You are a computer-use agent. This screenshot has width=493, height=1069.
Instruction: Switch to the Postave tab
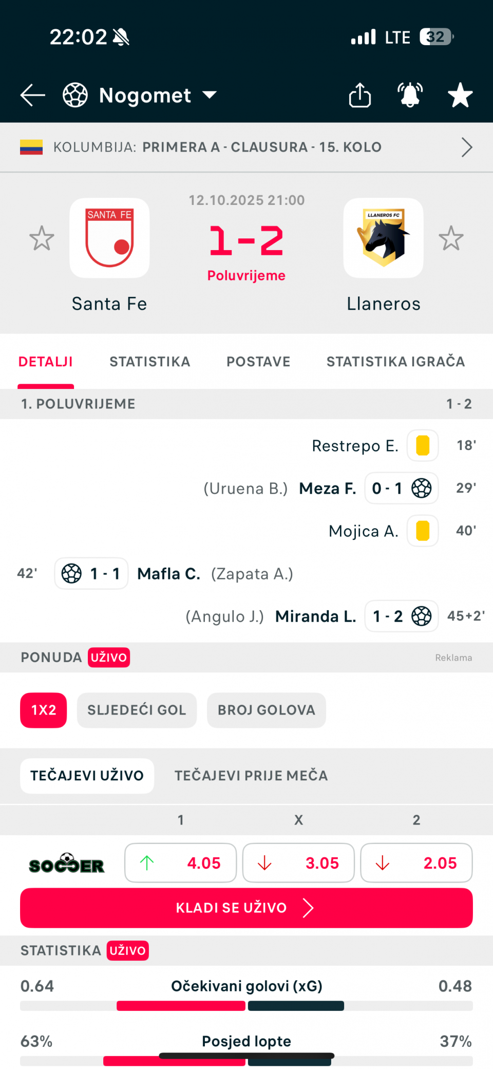coord(258,362)
